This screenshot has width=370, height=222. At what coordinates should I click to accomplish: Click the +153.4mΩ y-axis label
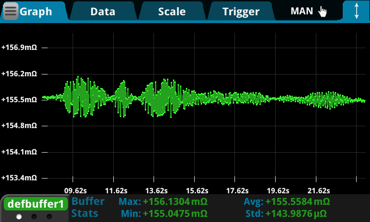coord(19,178)
